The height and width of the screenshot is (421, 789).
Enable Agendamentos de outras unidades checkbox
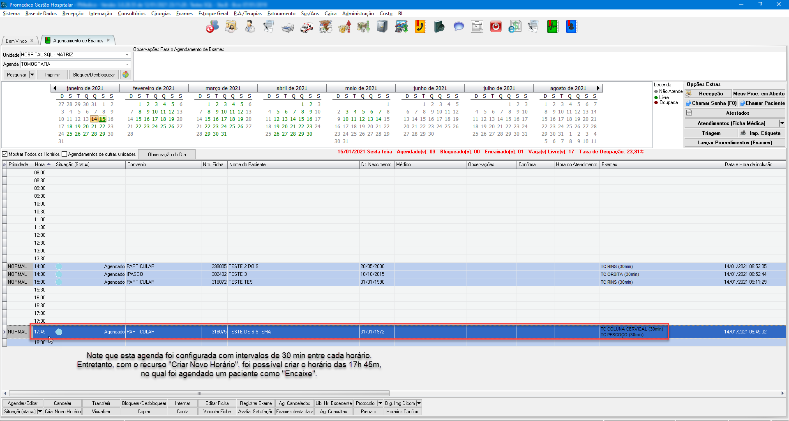(x=64, y=154)
